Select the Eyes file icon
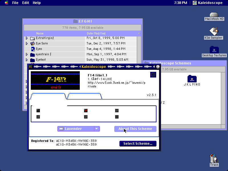The width and height of the screenshot is (228, 171). coord(33,49)
